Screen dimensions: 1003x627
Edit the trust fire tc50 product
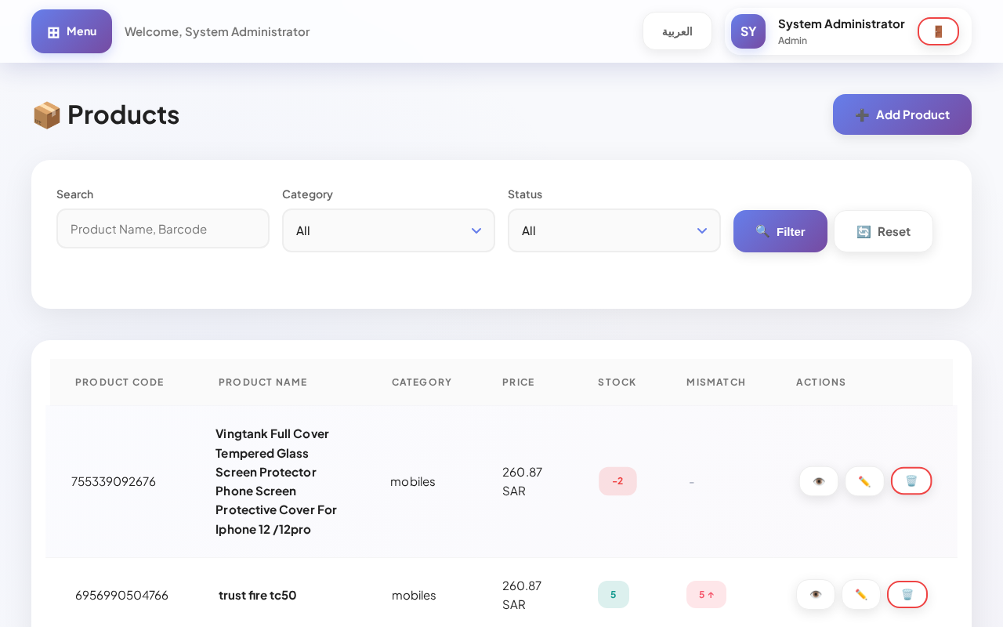(860, 595)
